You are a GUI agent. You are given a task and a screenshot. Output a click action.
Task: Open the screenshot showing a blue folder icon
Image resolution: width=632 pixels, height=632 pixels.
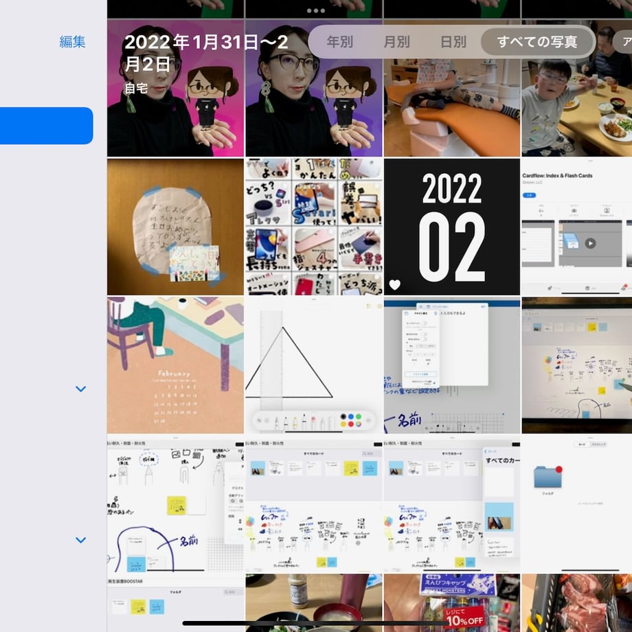577,504
